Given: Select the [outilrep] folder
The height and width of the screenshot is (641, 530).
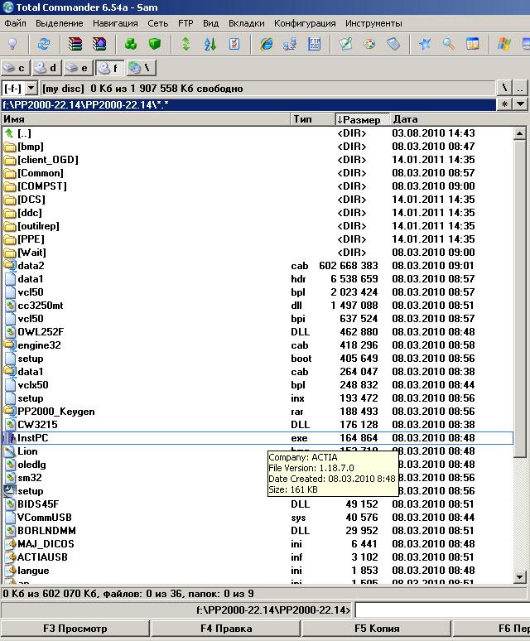Looking at the screenshot, I should (258, 225).
